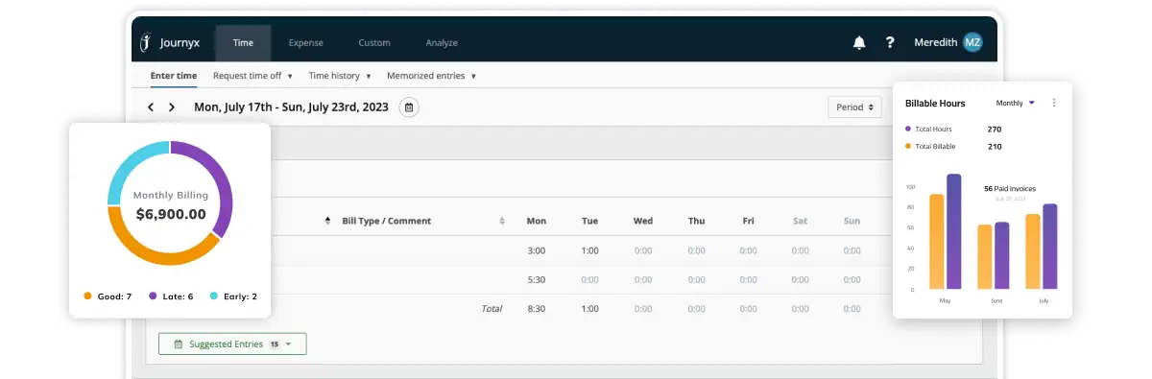Click the date range Mon, July 17th text
Viewport: 1152px width, 379px height.
pyautogui.click(x=291, y=107)
